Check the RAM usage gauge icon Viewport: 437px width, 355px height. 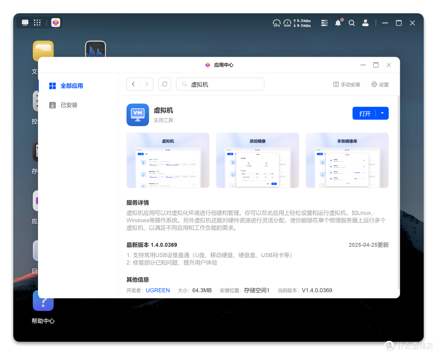coord(287,23)
